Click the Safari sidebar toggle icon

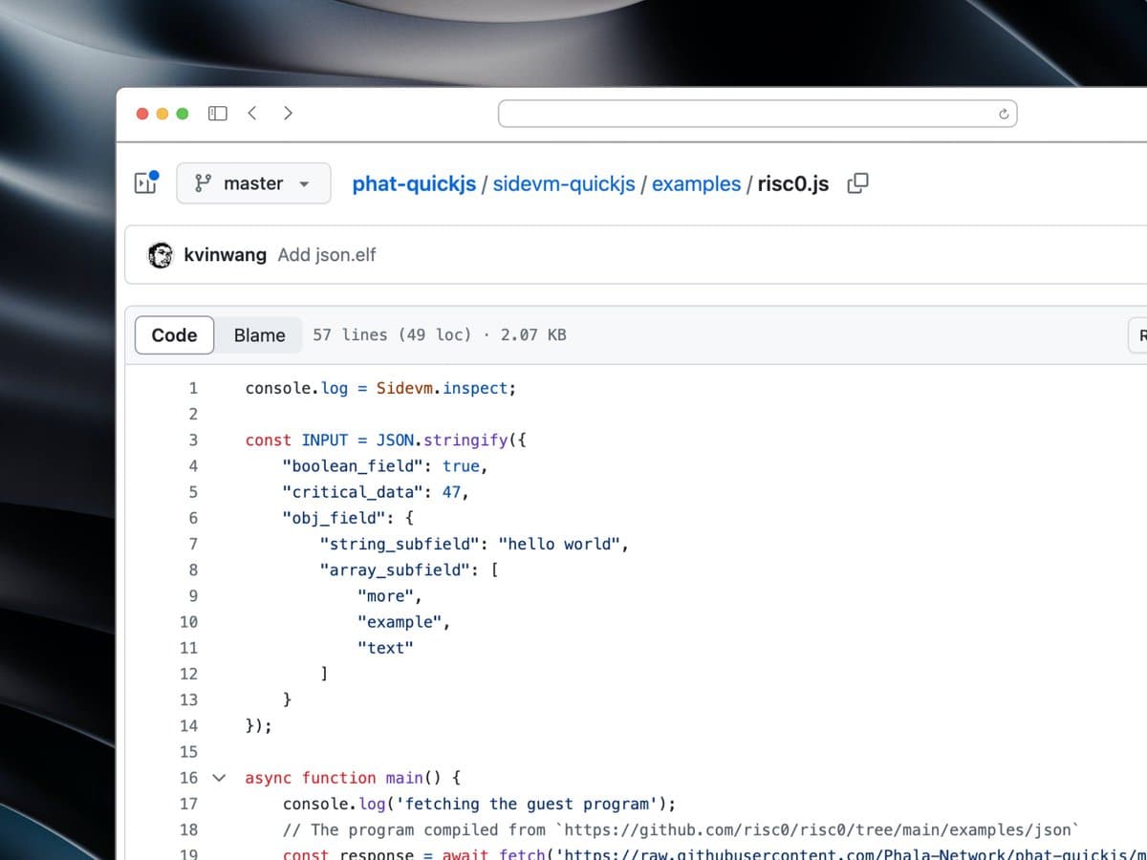click(x=218, y=114)
